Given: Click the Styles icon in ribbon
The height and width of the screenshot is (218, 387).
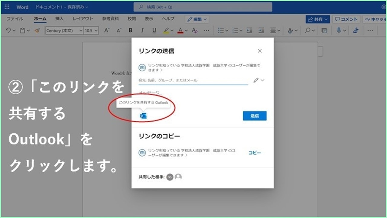Looking at the screenshot, I should tap(290, 30).
